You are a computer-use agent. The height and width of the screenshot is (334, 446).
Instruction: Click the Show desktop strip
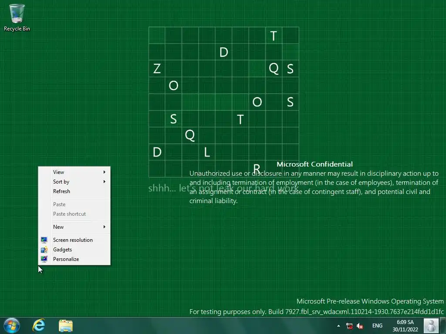coord(443,325)
